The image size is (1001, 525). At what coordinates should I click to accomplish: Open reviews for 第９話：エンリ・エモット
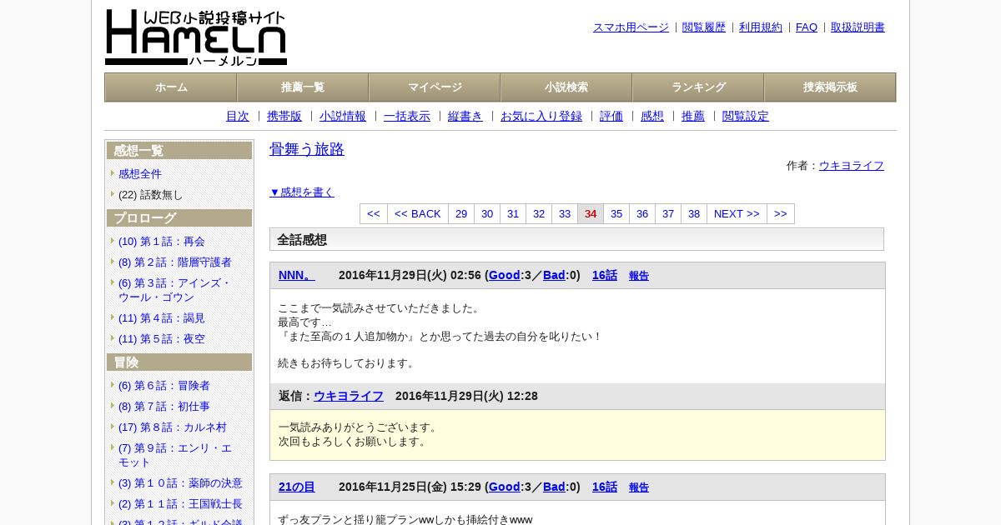[x=175, y=455]
